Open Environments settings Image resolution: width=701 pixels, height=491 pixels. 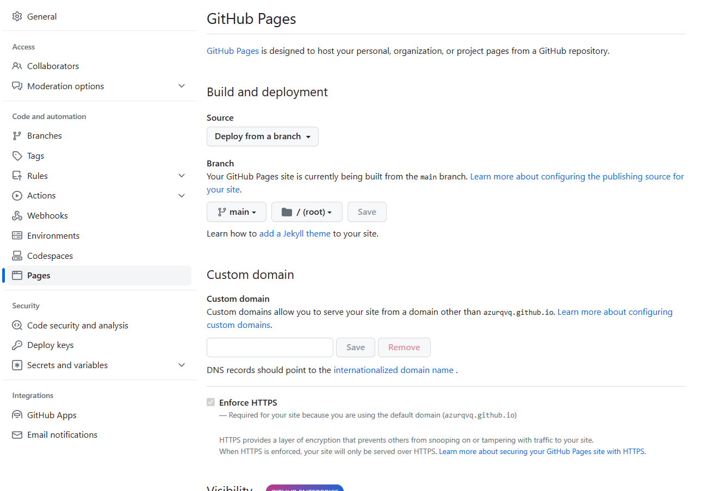click(x=99, y=235)
